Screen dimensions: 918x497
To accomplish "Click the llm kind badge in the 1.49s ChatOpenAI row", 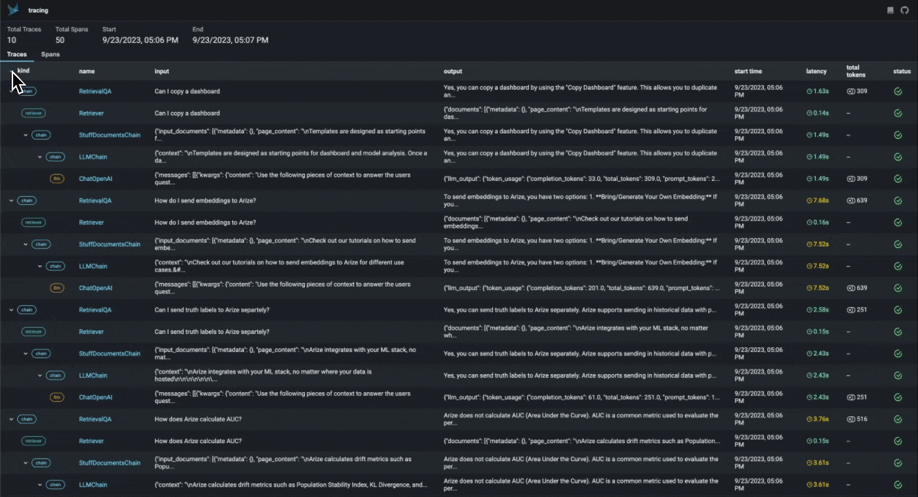I will tap(57, 179).
